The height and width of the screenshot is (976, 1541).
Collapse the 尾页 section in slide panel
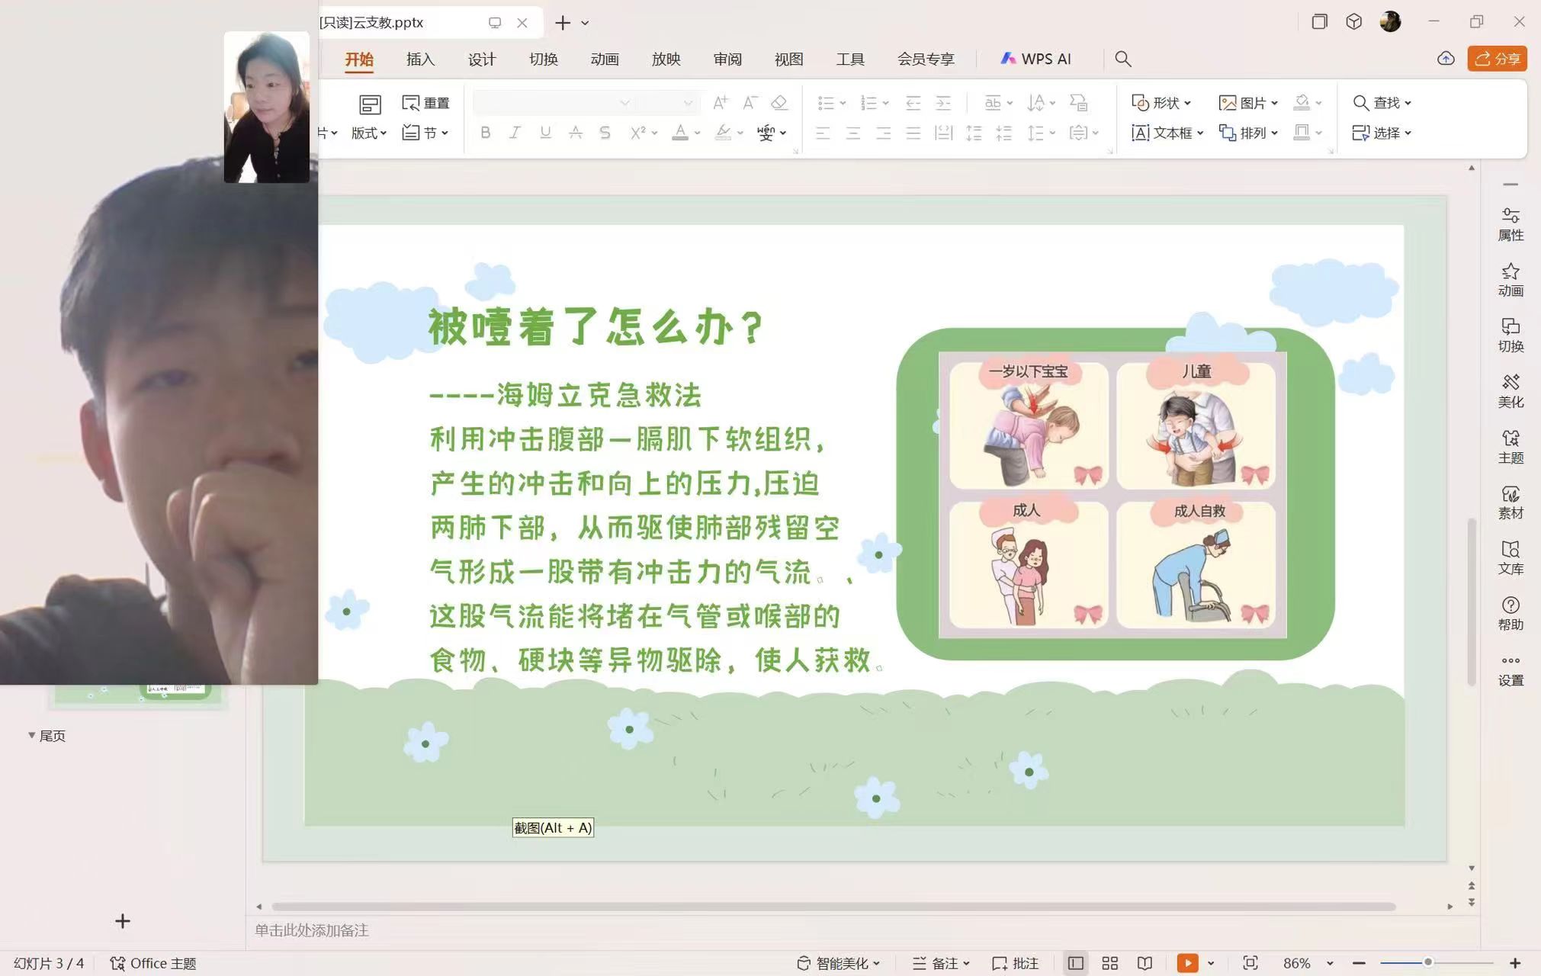[32, 735]
